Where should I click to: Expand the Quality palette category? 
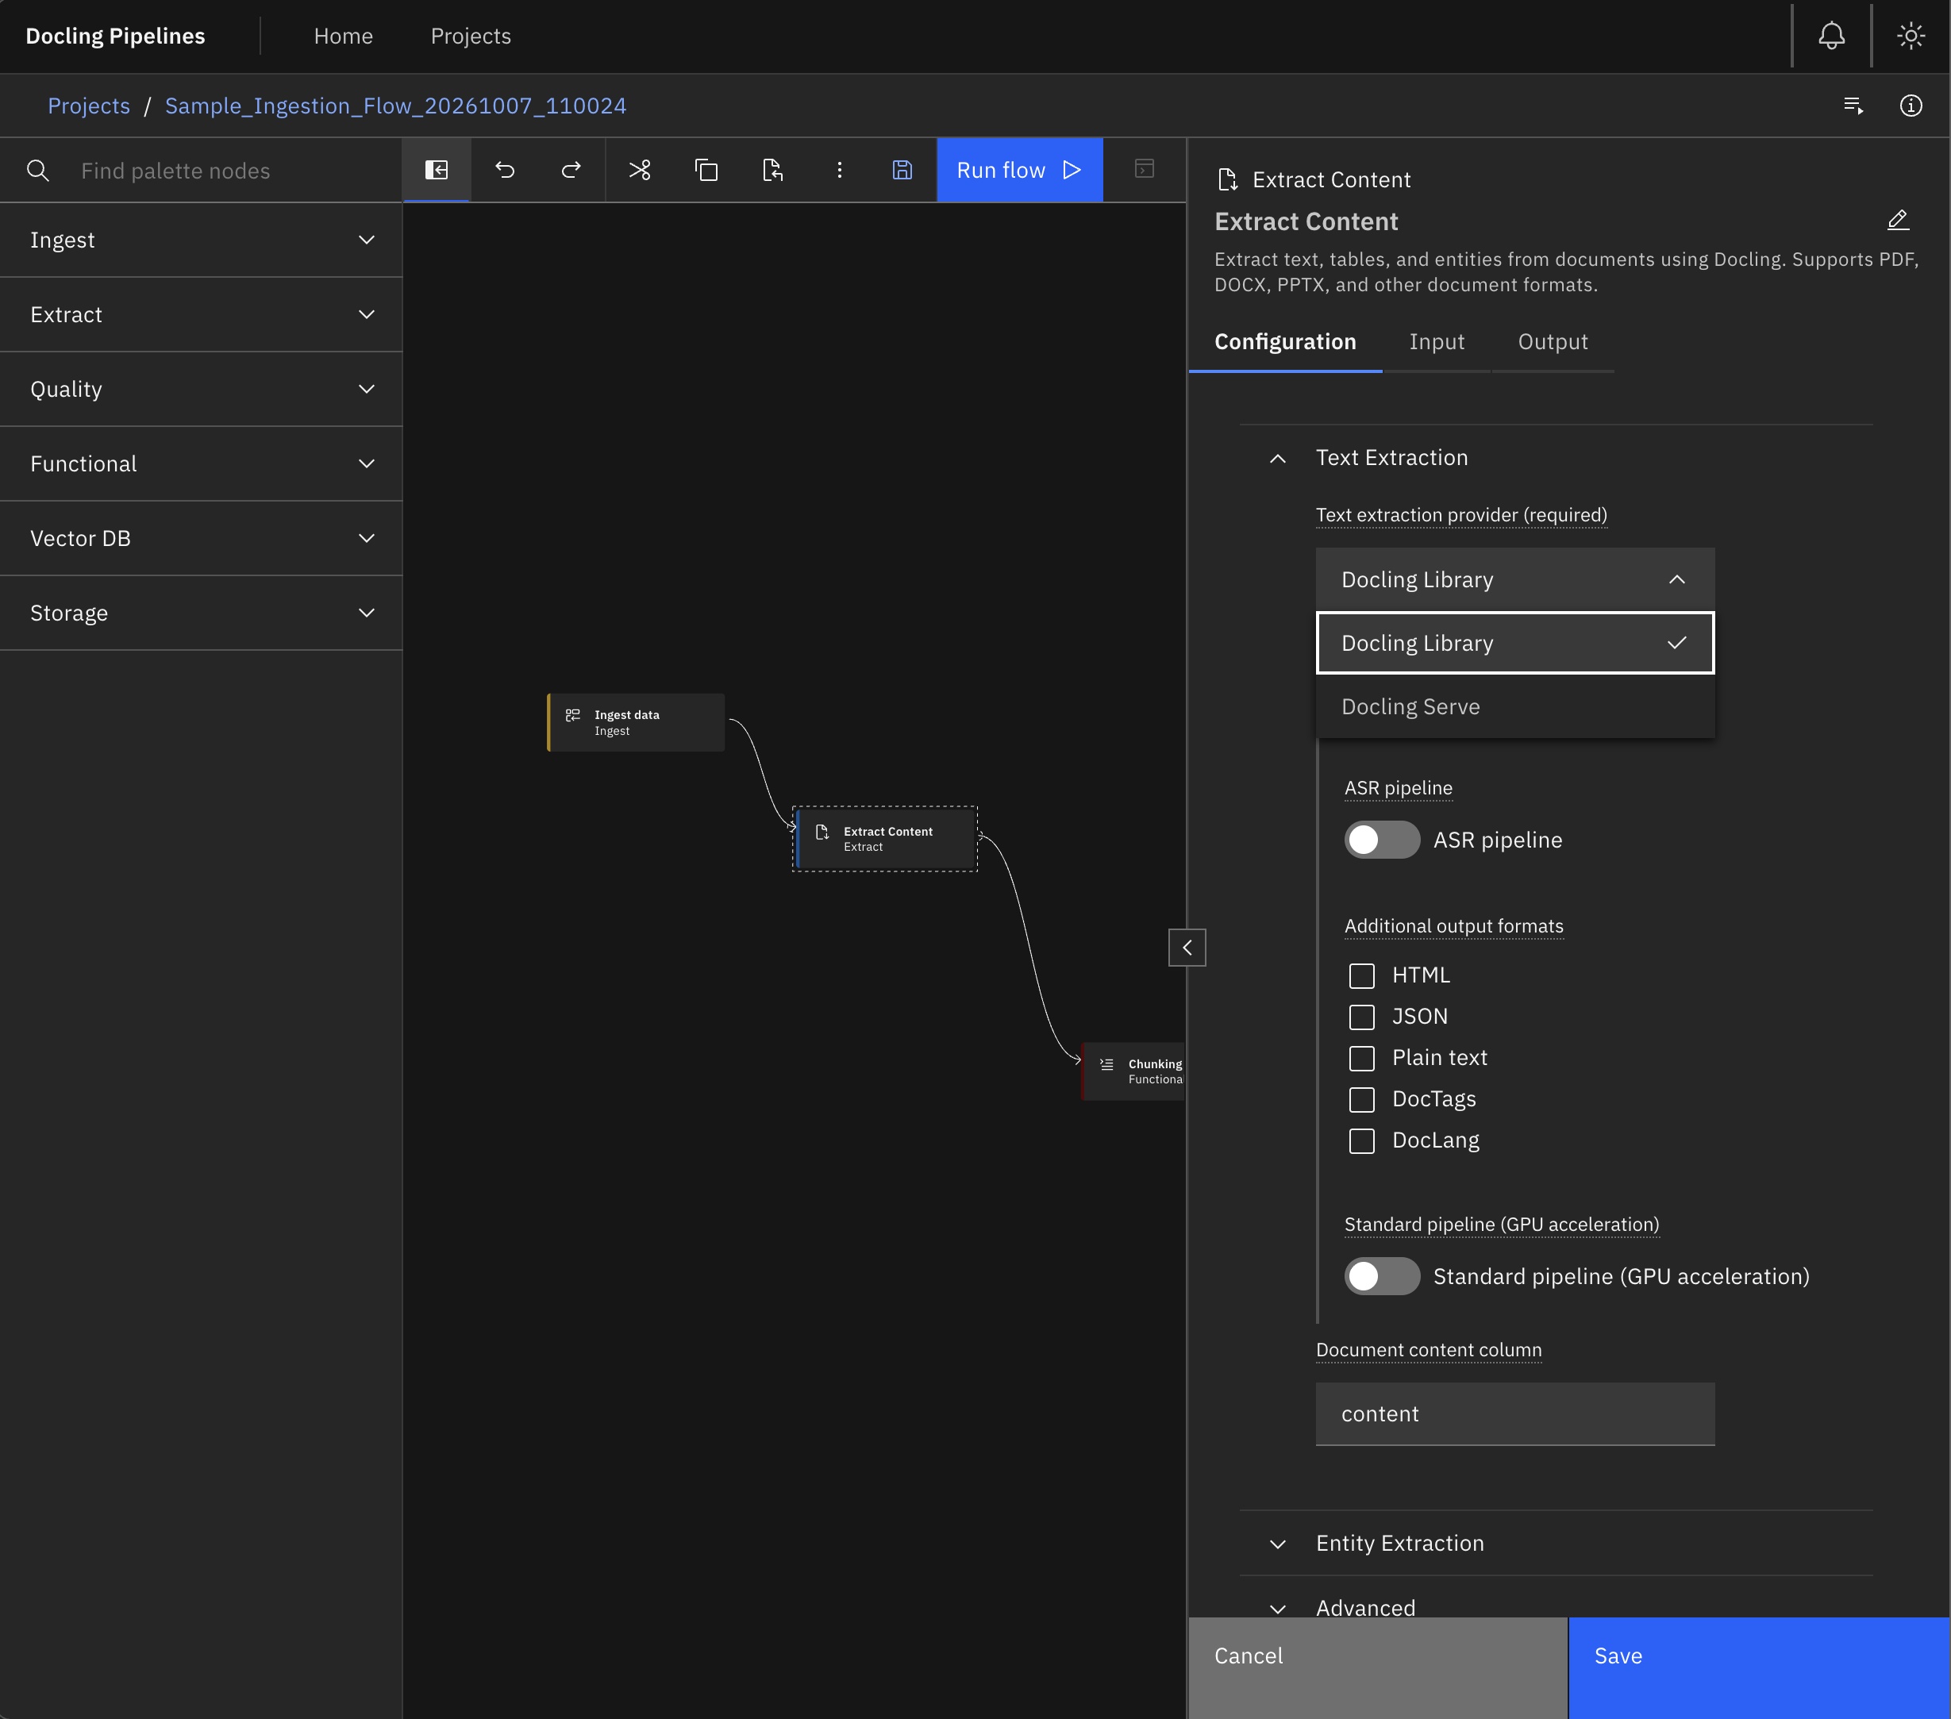pos(201,388)
